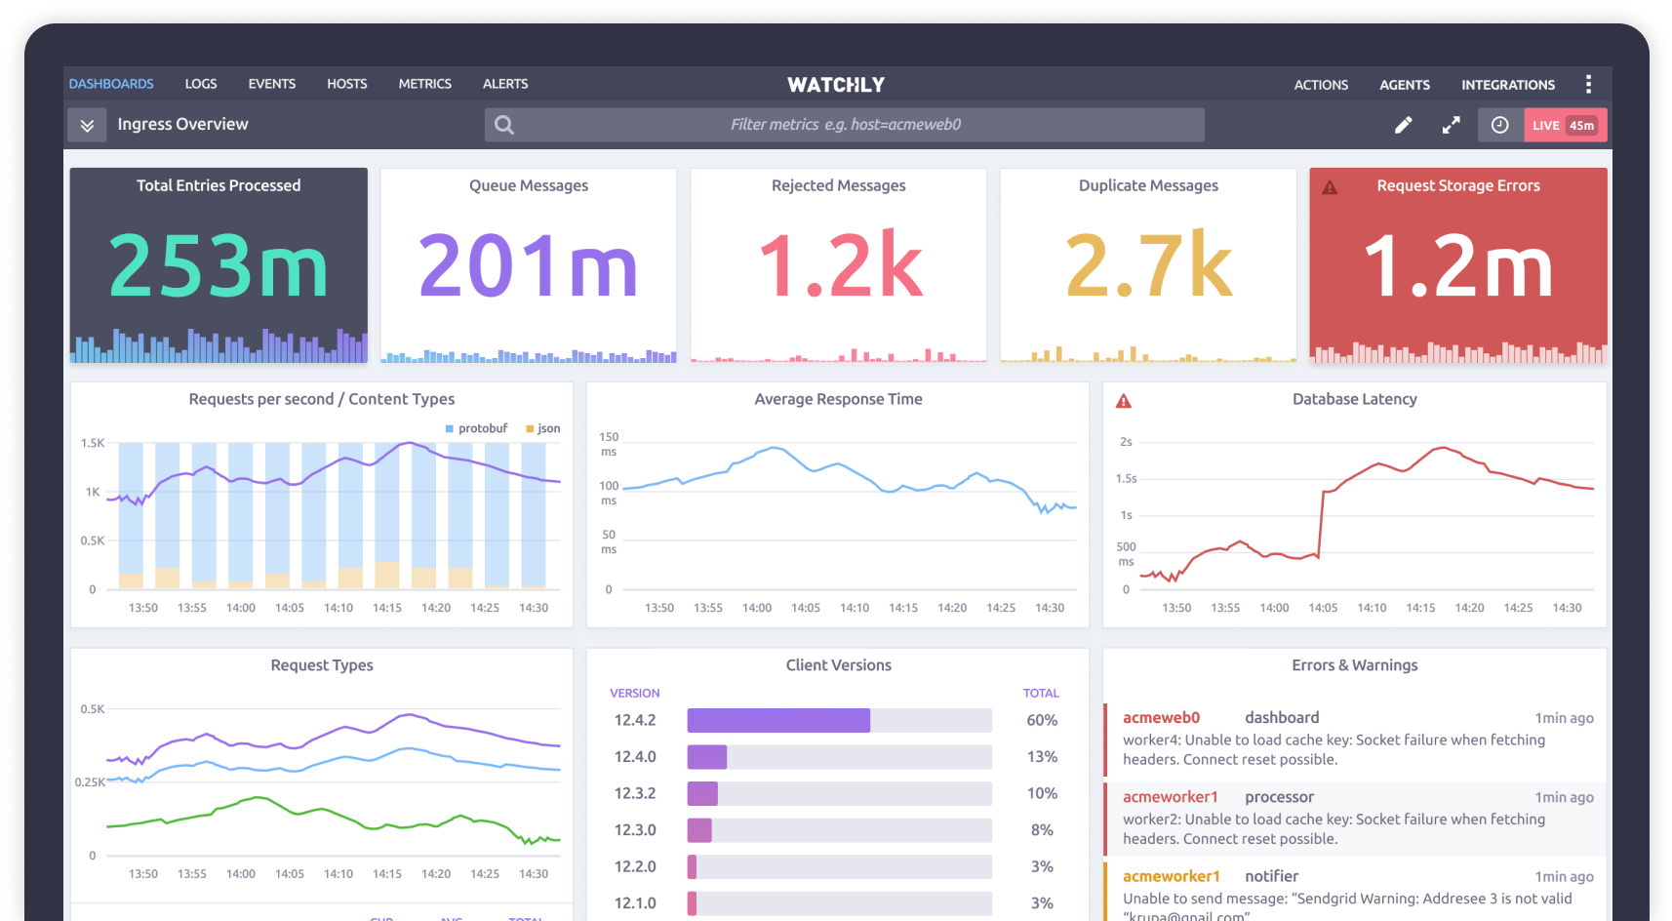Click the Ingress Overview dashboard title
Image resolution: width=1672 pixels, height=921 pixels.
(182, 124)
